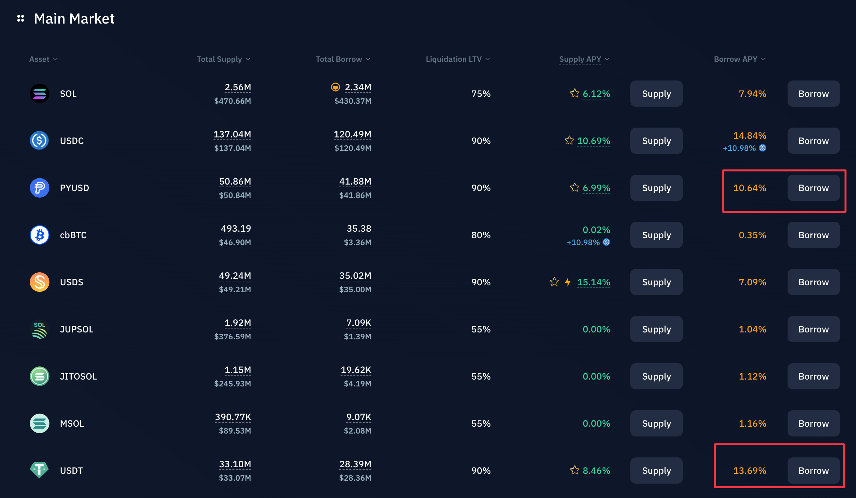Click SOL total supply value 2.56M
The image size is (856, 498).
coord(238,87)
